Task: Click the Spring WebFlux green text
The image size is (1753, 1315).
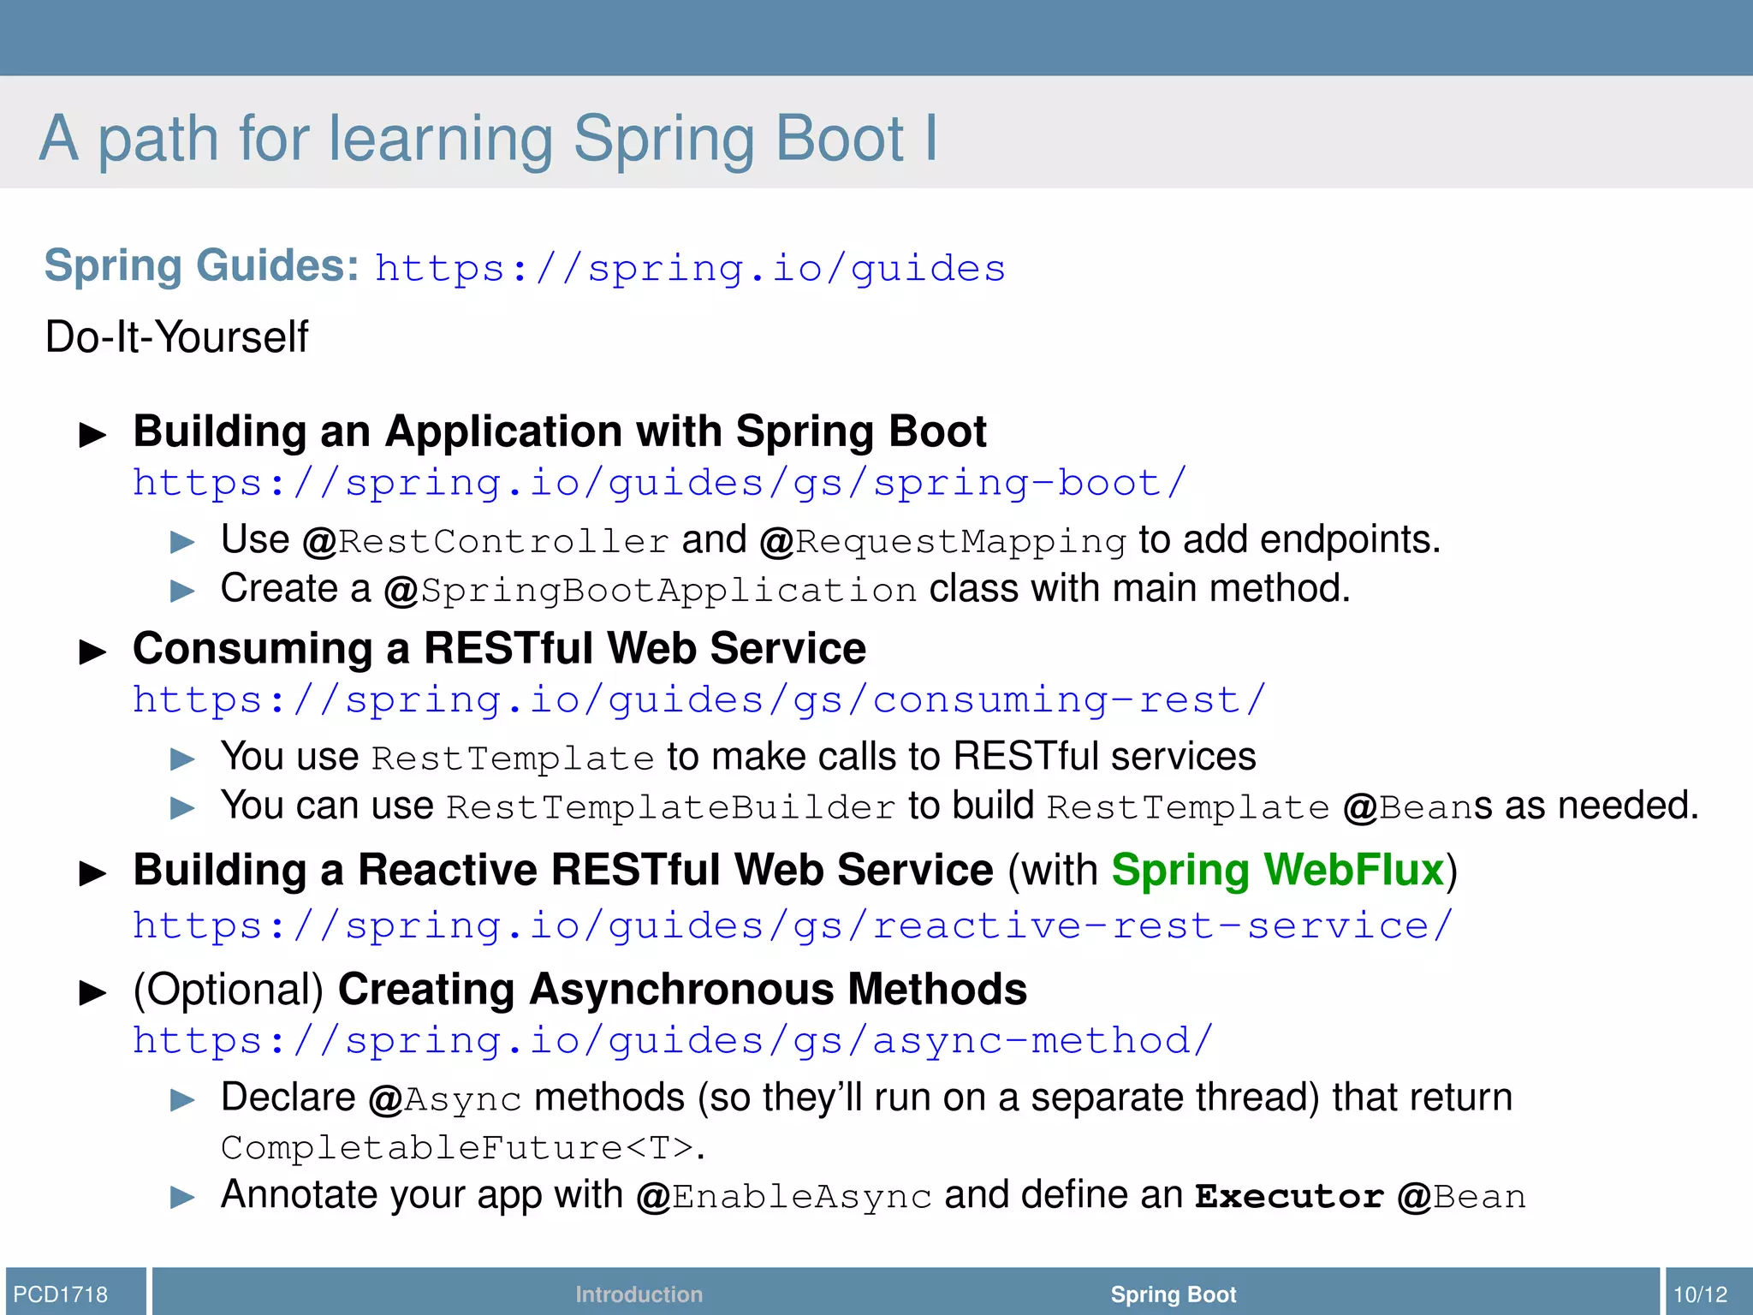Action: [x=1278, y=871]
